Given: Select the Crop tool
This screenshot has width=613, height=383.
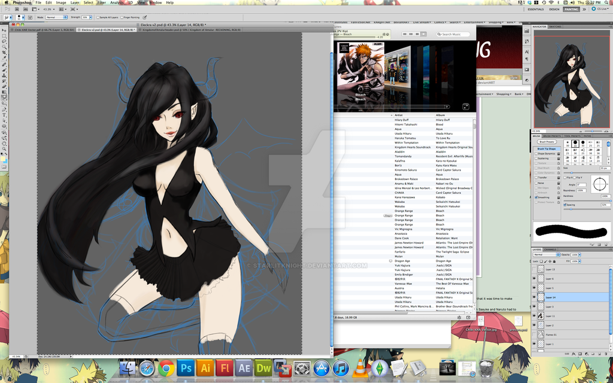Looking at the screenshot, I should (x=4, y=53).
